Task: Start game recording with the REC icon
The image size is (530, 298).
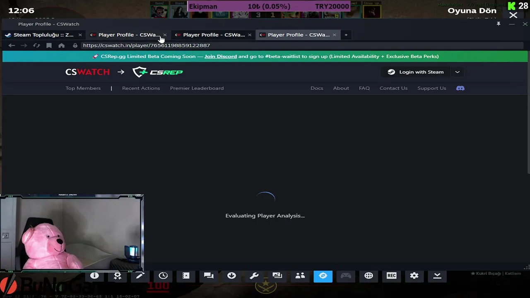Action: click(391, 276)
